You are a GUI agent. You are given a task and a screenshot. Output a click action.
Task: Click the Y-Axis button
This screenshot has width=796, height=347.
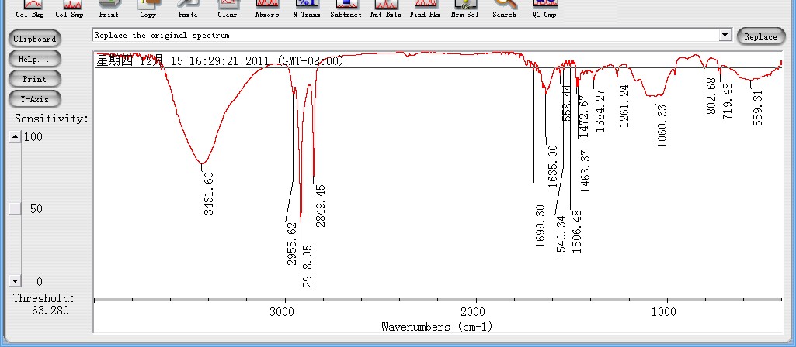coord(34,100)
